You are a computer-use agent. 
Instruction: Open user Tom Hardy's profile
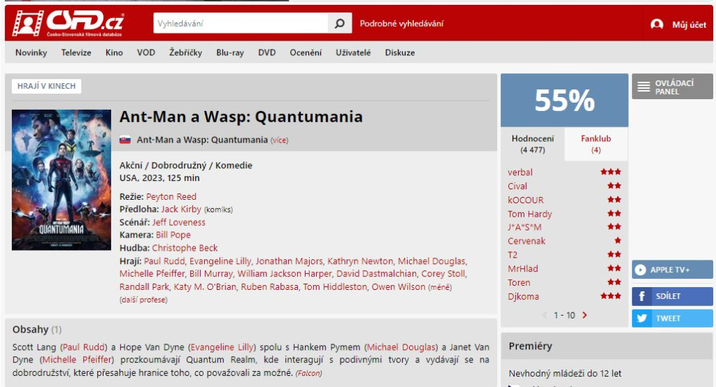coord(530,214)
